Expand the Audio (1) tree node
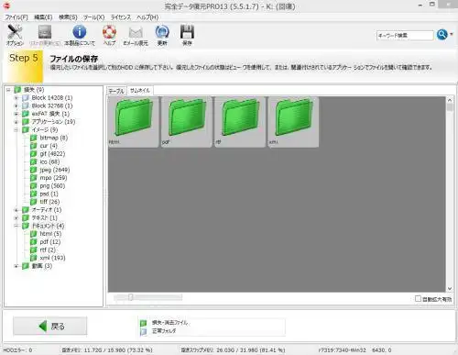 [x=16, y=210]
